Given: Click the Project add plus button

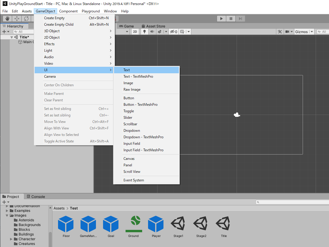Looking at the screenshot, I should (x=4, y=202).
